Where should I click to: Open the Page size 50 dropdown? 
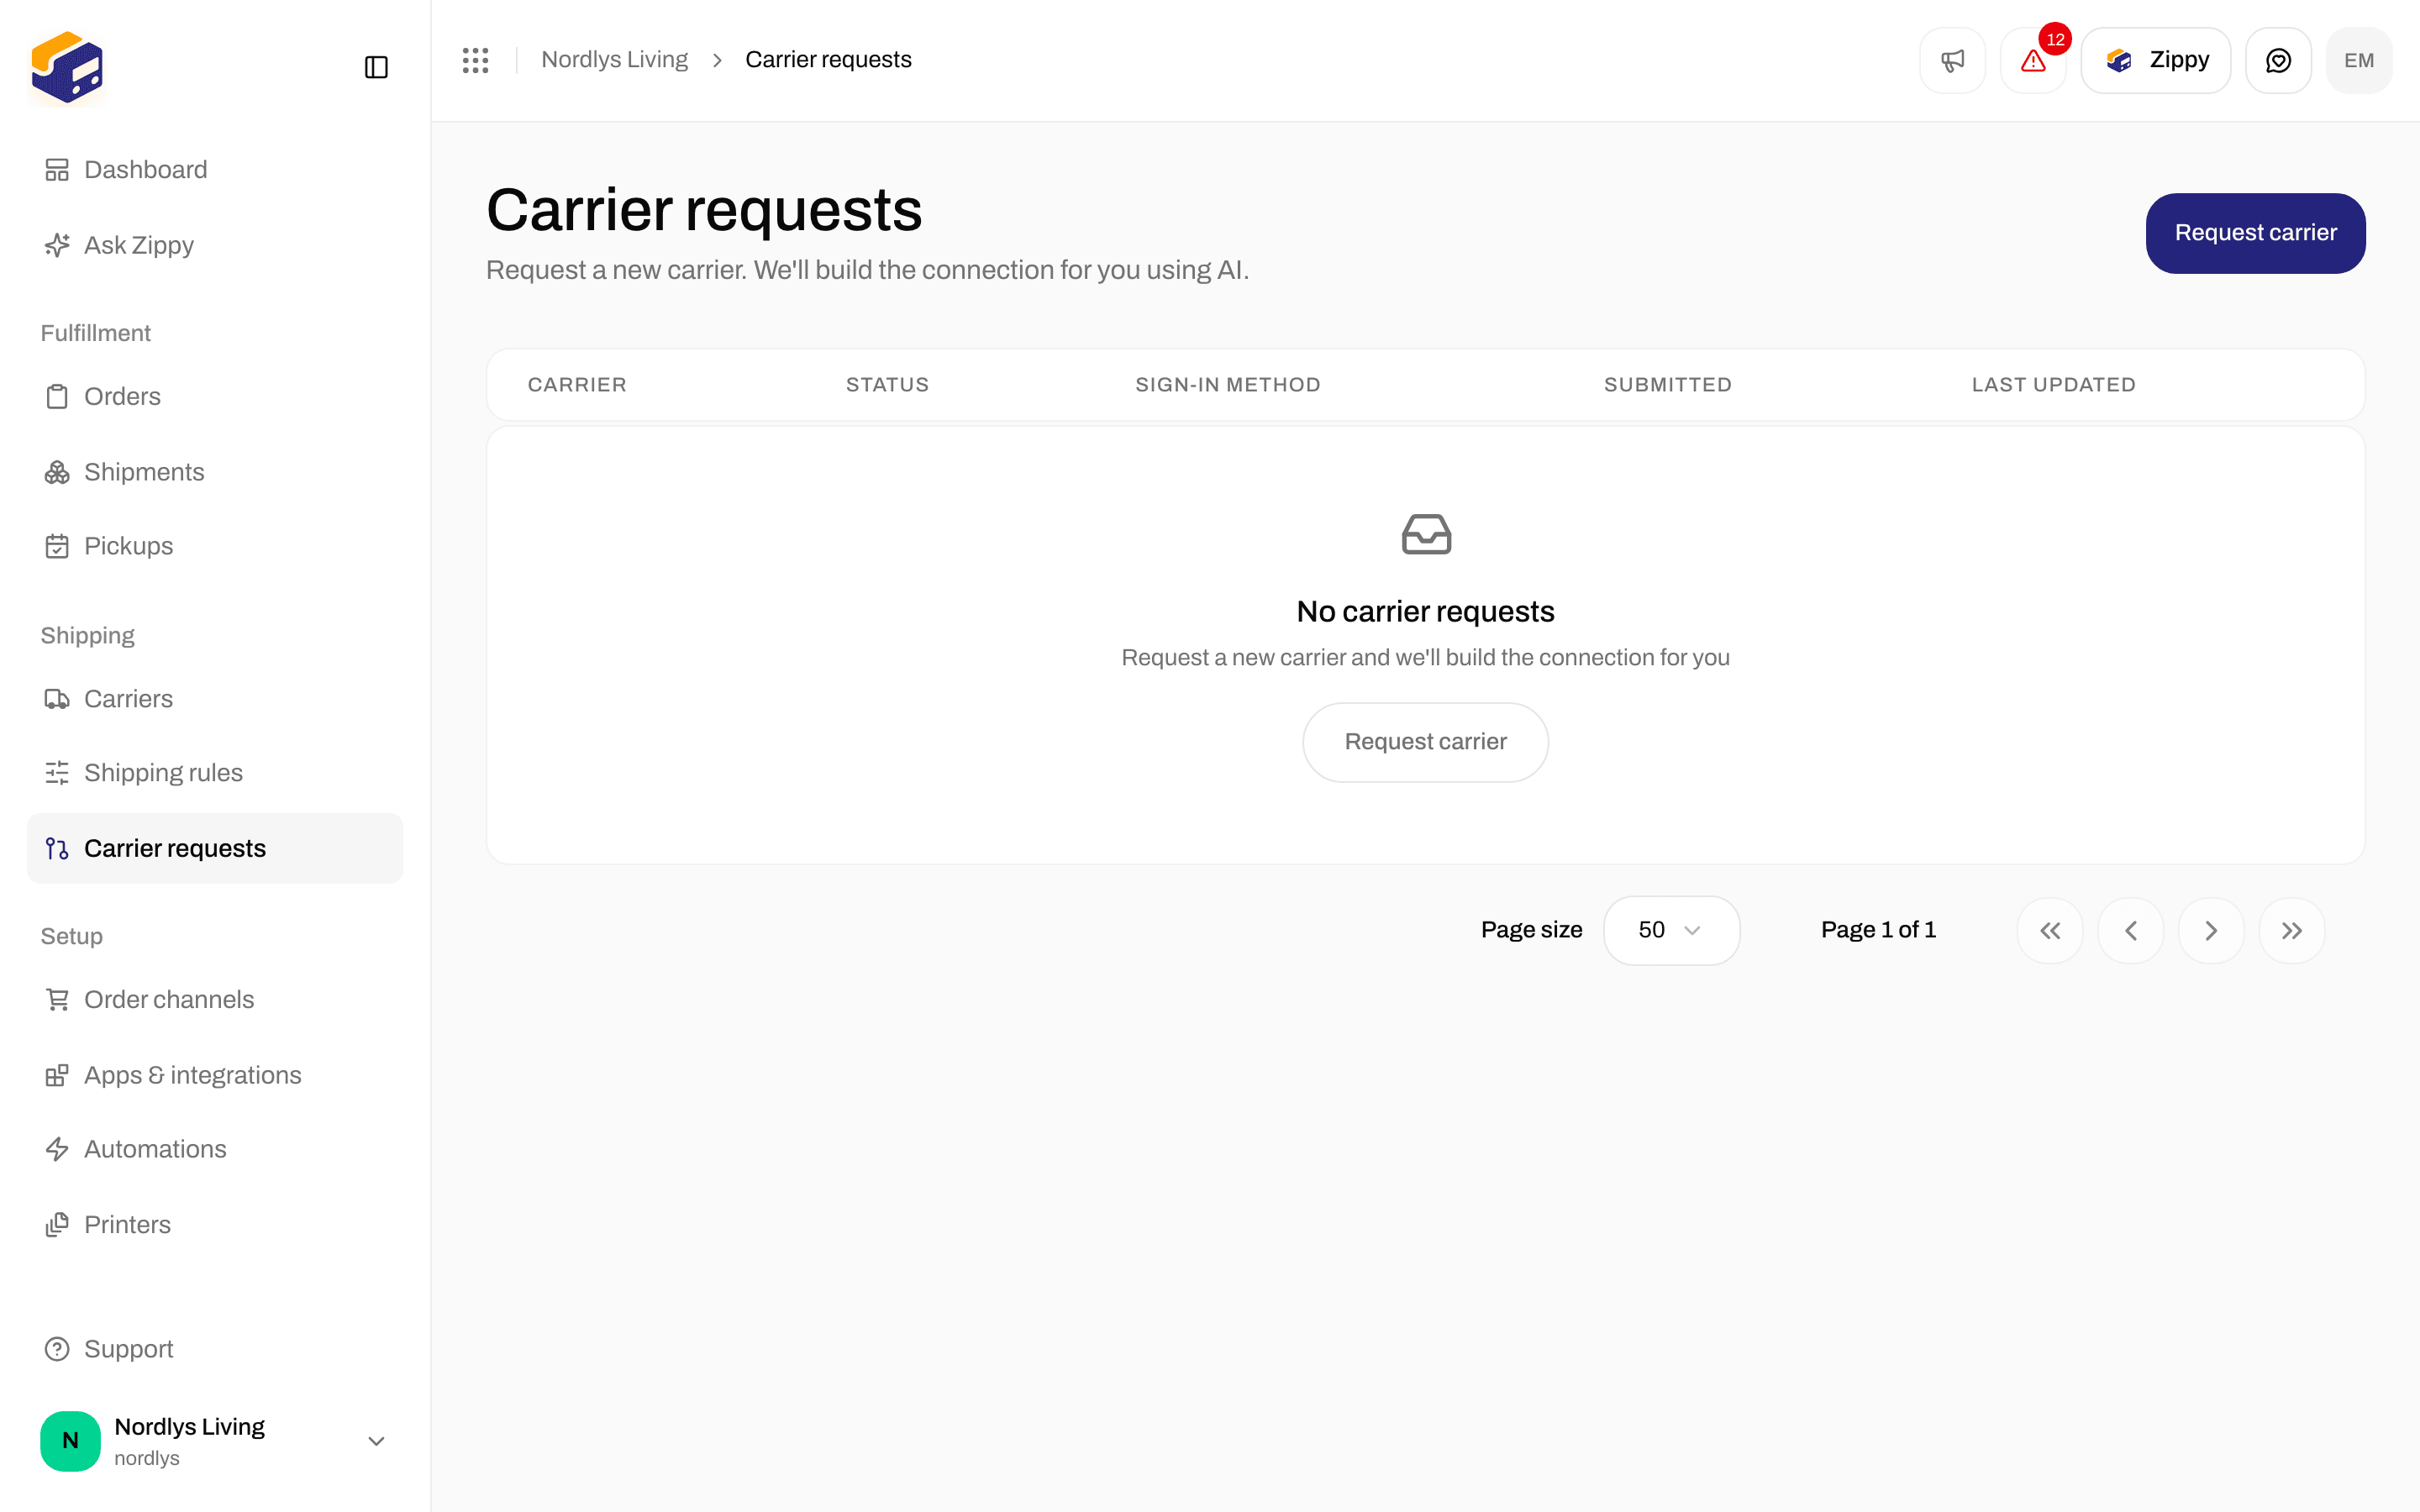(x=1671, y=930)
